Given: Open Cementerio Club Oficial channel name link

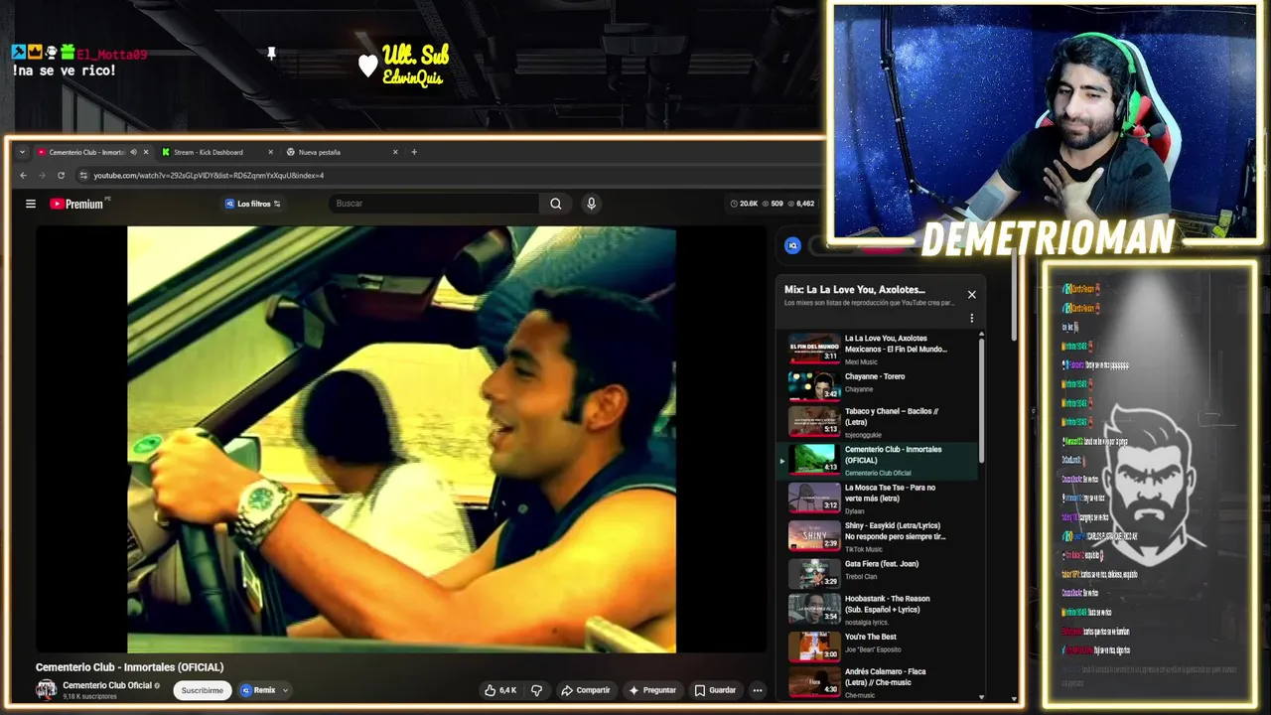Looking at the screenshot, I should click(x=107, y=685).
